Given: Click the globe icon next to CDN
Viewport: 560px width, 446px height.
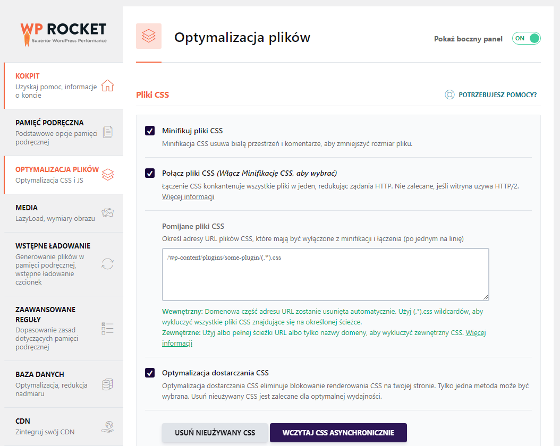Looking at the screenshot, I should coord(107,426).
